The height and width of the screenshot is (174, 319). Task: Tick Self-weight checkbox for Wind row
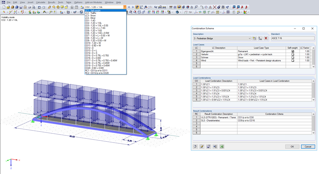[x=293, y=60]
